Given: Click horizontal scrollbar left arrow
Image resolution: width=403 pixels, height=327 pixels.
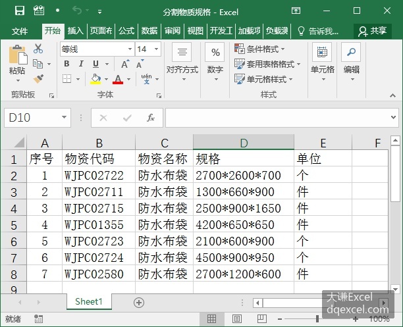Looking at the screenshot, I should coord(257,303).
